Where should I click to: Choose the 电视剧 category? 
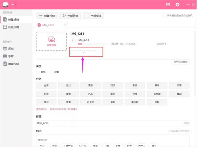tap(135, 102)
